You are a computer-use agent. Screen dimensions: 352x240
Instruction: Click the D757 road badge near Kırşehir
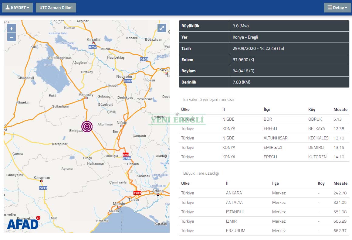pyautogui.click(x=93, y=47)
